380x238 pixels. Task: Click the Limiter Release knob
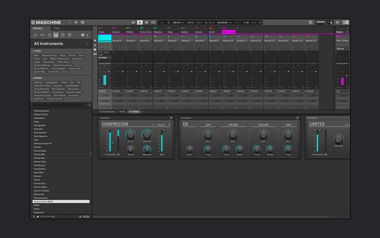[x=338, y=139]
